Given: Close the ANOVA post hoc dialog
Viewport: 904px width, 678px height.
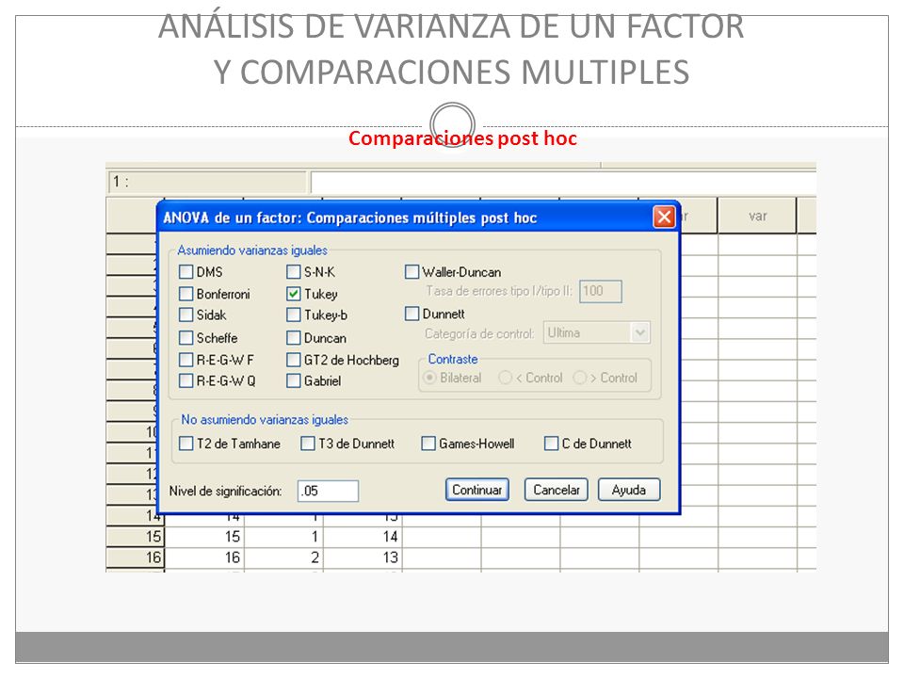Looking at the screenshot, I should 664,217.
